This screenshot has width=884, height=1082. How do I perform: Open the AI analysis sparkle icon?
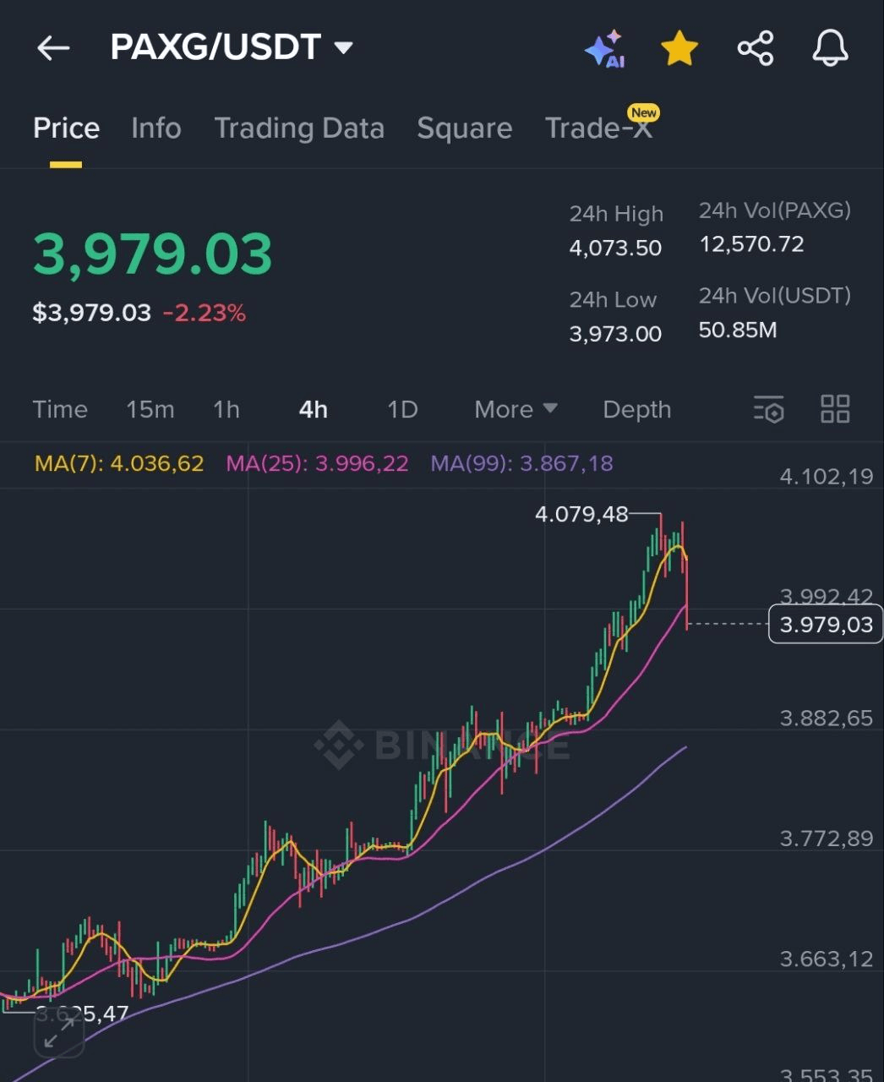(604, 49)
